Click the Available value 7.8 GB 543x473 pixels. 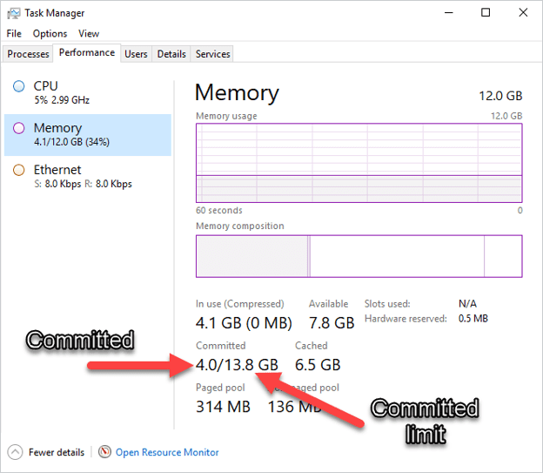tap(332, 323)
